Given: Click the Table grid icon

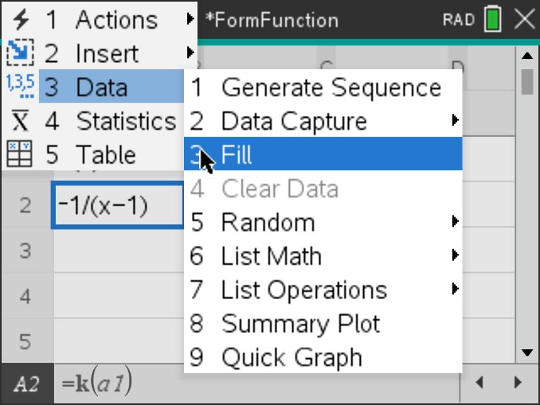Looking at the screenshot, I should pos(20,155).
